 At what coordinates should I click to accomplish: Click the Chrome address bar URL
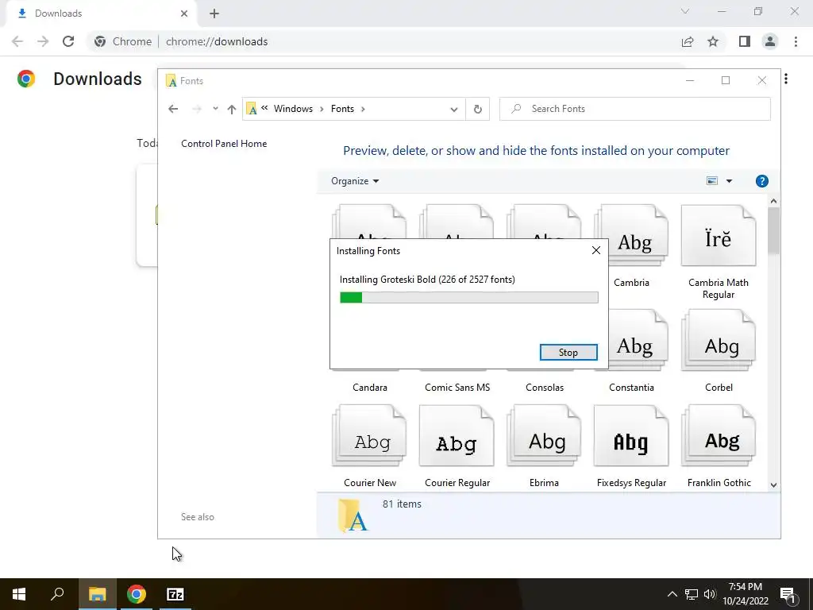click(x=217, y=41)
